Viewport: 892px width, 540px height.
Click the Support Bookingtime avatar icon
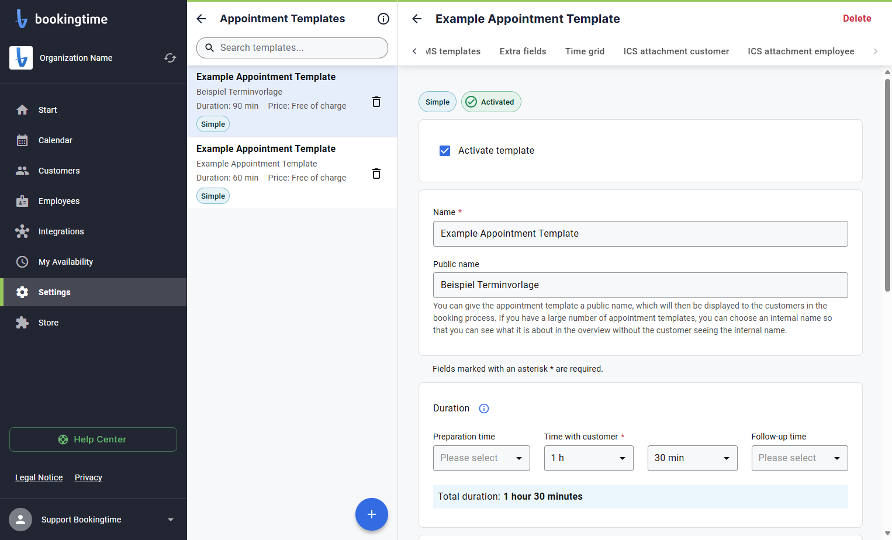coord(20,520)
